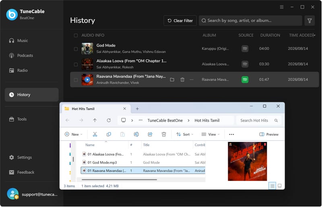Go forward in File Explorer
The image size is (322, 207).
pos(81,121)
